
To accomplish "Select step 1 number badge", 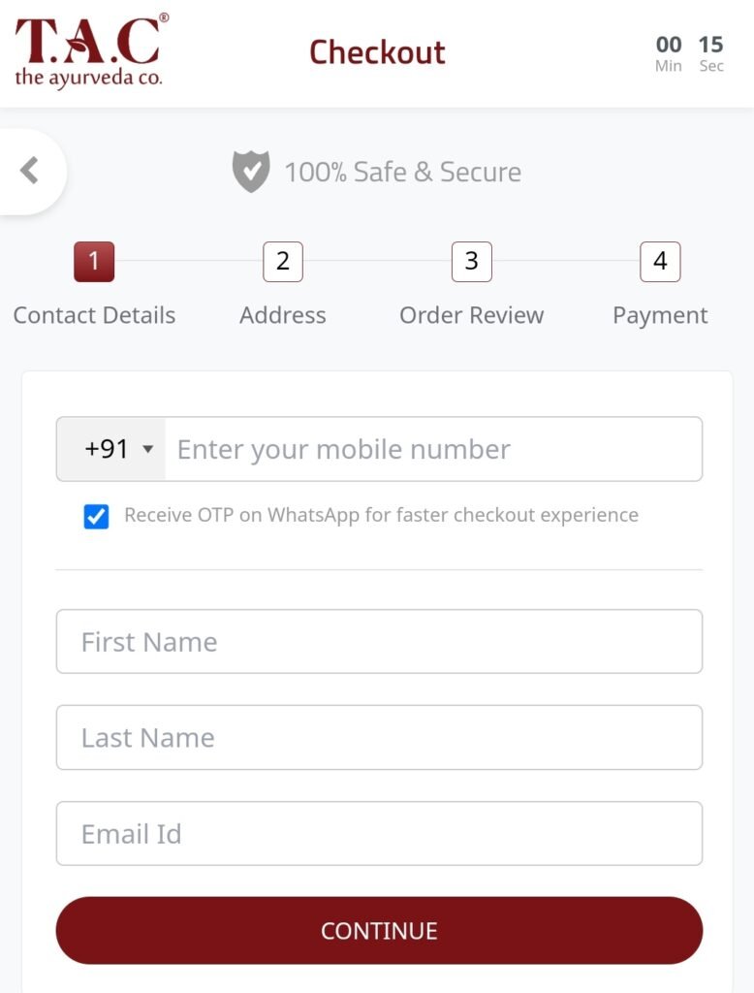I will tap(94, 261).
